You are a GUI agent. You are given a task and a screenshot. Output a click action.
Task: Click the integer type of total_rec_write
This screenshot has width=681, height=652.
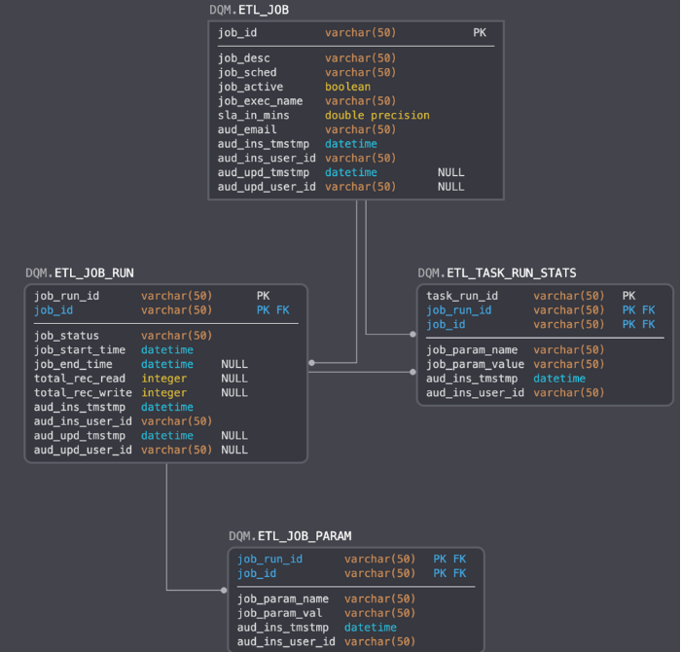[x=163, y=393]
